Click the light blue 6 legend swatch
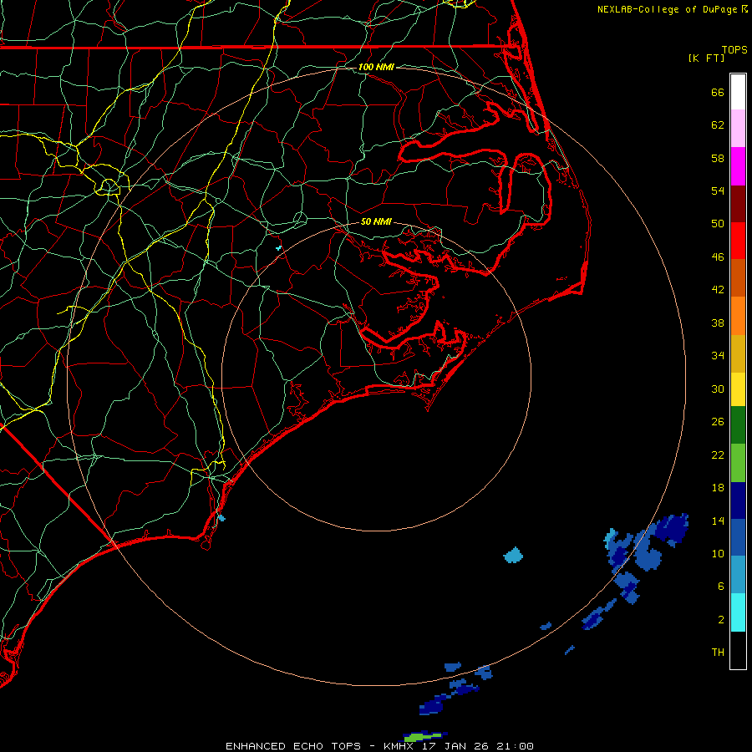This screenshot has height=752, width=752. pos(738,575)
